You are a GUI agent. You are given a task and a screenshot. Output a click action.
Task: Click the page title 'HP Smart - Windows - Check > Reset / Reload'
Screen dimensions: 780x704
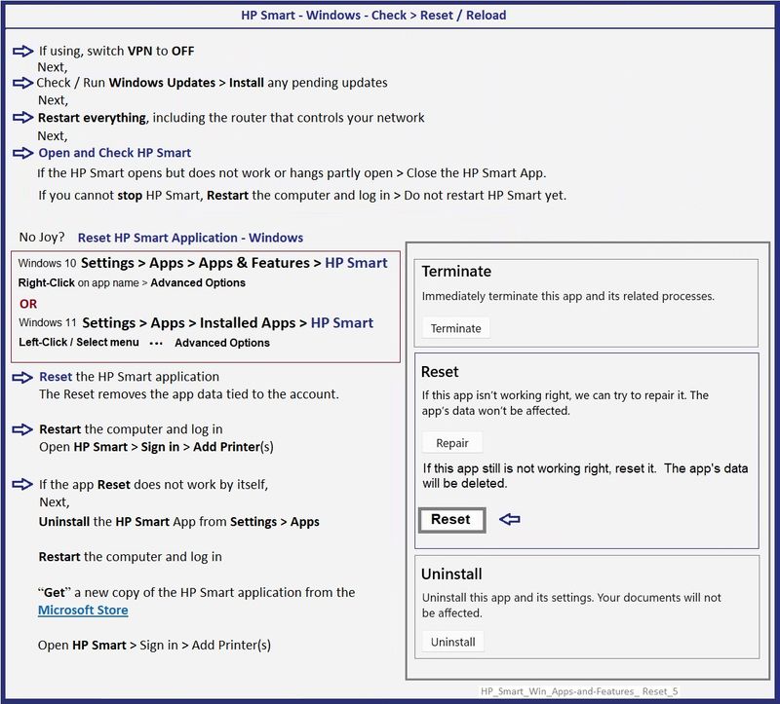(x=373, y=16)
